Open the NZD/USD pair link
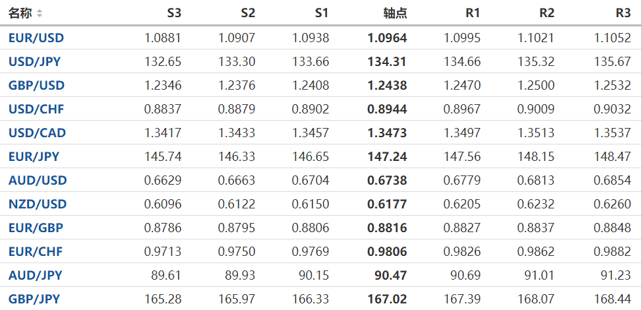642x310 pixels. 37,204
